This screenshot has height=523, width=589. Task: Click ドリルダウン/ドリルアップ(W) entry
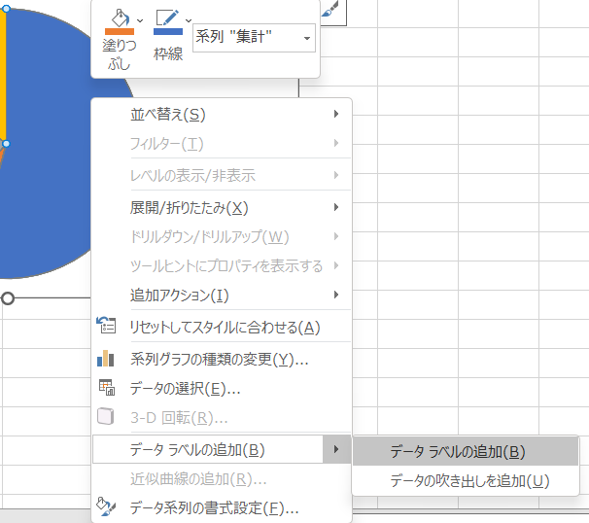tap(222, 236)
